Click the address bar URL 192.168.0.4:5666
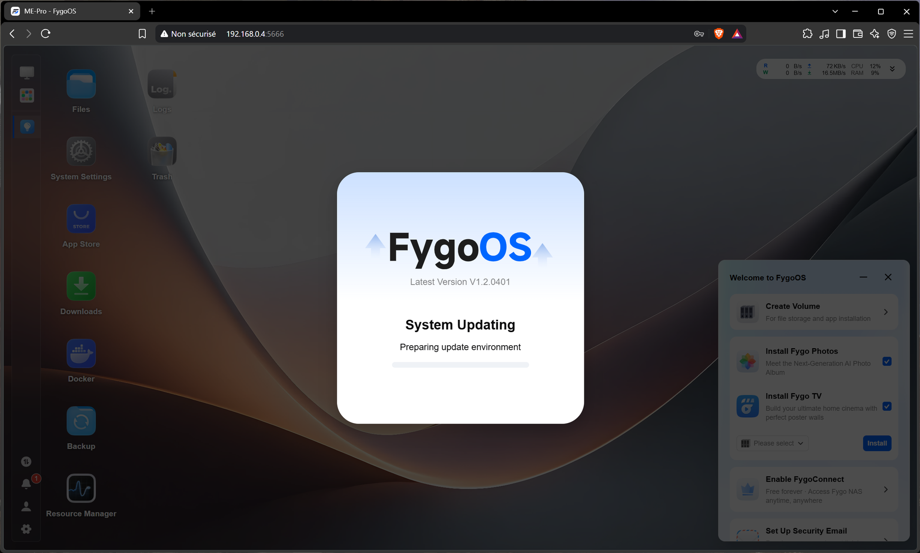This screenshot has height=553, width=920. click(255, 34)
